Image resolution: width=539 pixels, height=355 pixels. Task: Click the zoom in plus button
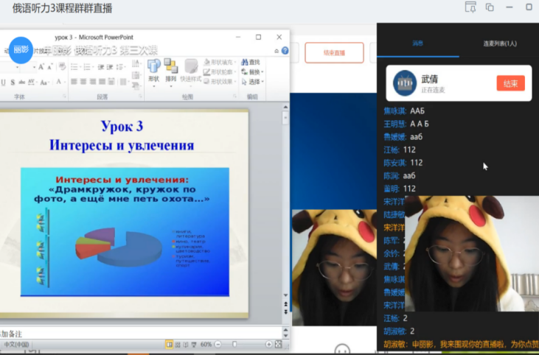tap(269, 344)
